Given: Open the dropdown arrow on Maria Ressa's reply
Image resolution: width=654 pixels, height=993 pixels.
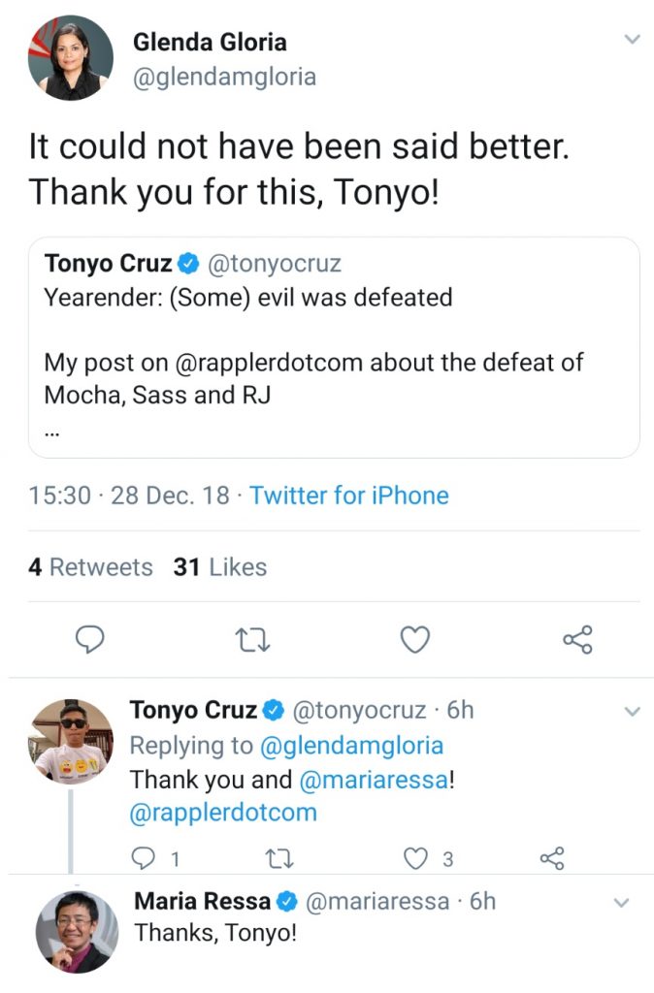Looking at the screenshot, I should (x=622, y=903).
